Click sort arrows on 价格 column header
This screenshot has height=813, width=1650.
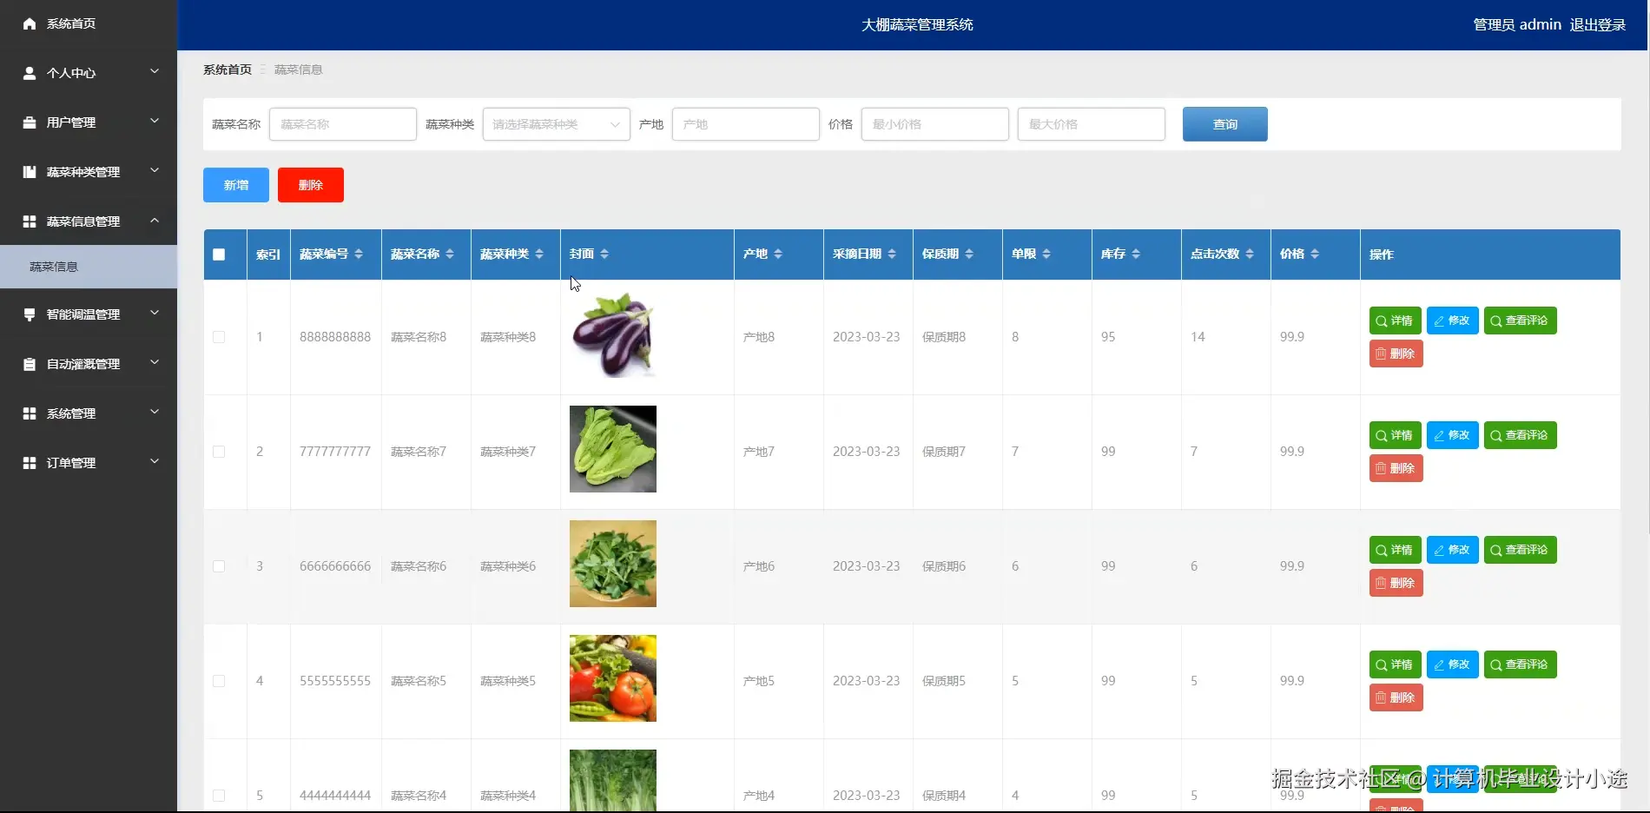pos(1314,254)
